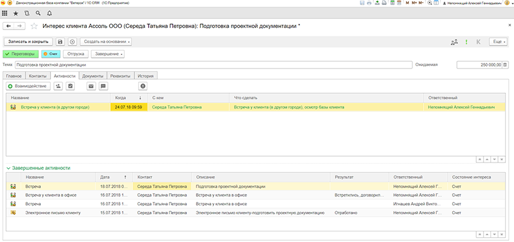
Task: Open the history icon in top toolbar
Action: (x=27, y=14)
